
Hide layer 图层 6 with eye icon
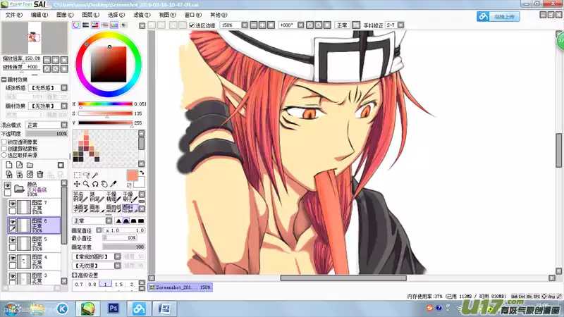click(x=13, y=222)
